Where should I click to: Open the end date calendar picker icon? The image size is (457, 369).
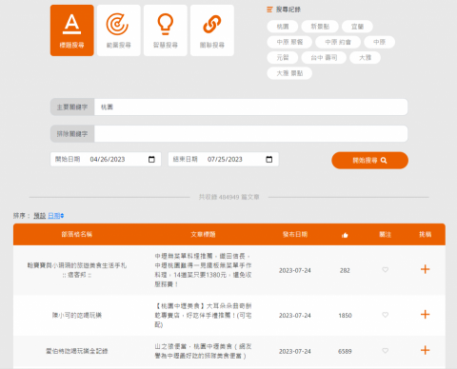point(269,159)
